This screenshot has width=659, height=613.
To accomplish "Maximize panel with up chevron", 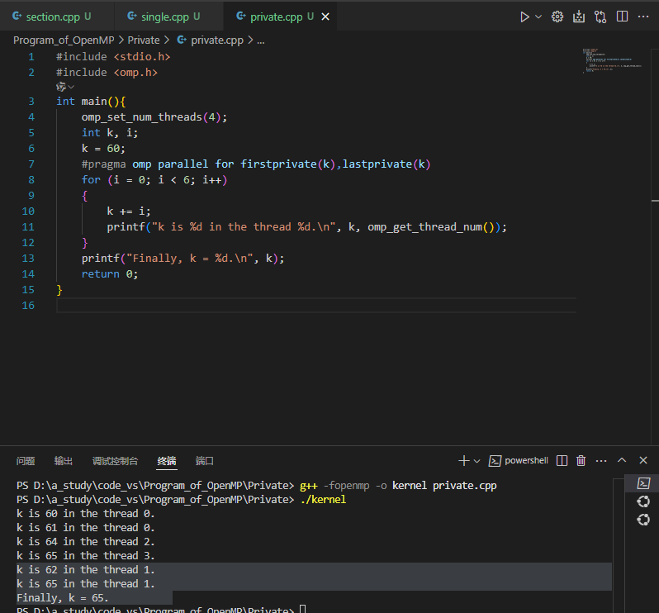I will click(x=622, y=460).
